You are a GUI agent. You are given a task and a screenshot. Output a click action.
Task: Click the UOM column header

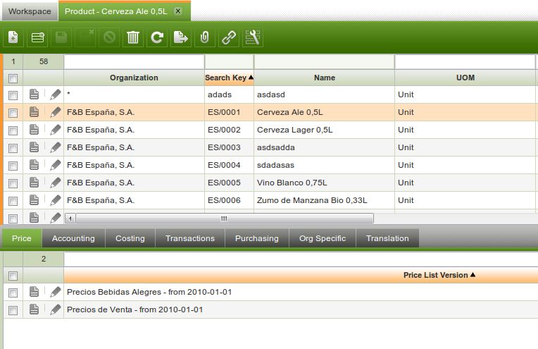(x=465, y=78)
